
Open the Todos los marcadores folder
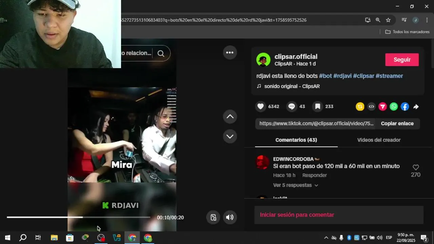pos(407,32)
